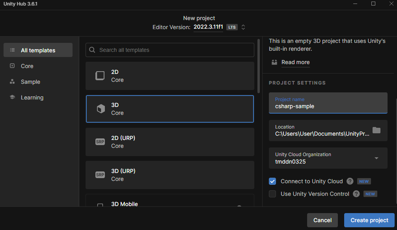Edit the Project name field
Image resolution: width=397 pixels, height=230 pixels.
(x=328, y=103)
